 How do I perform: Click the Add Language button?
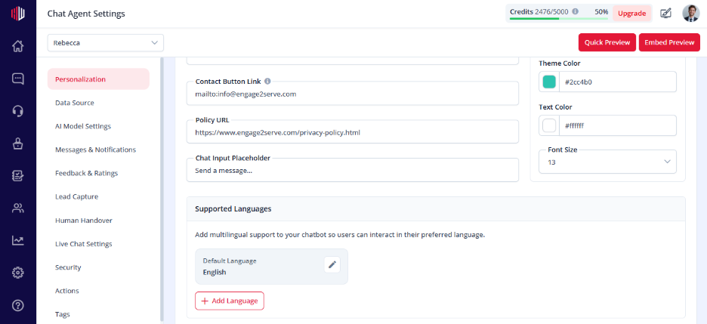point(230,301)
